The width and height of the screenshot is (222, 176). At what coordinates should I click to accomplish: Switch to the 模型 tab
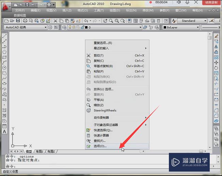[29, 152]
